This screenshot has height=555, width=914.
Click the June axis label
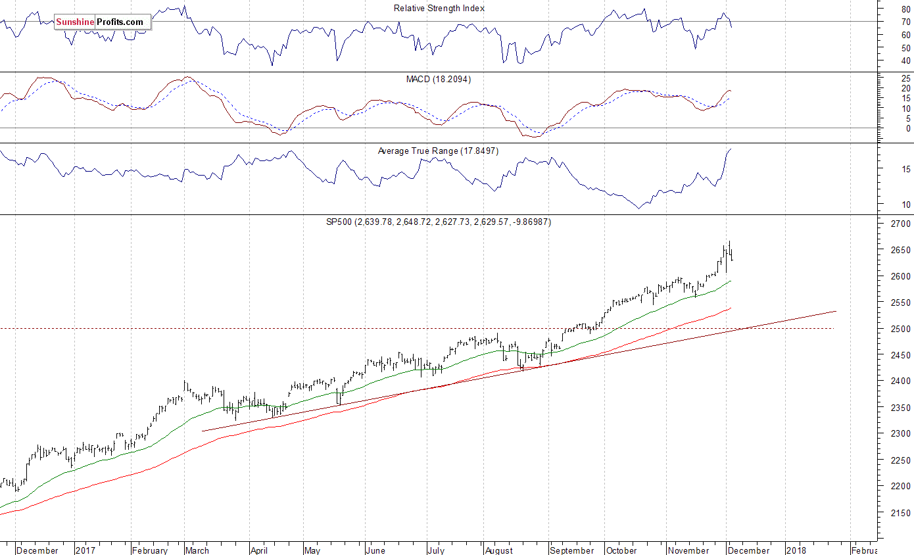pos(375,550)
